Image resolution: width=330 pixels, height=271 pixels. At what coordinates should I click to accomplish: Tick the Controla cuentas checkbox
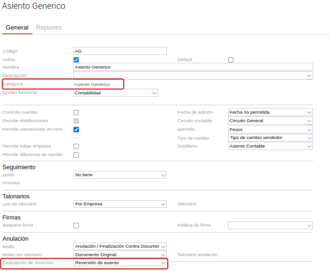point(77,112)
